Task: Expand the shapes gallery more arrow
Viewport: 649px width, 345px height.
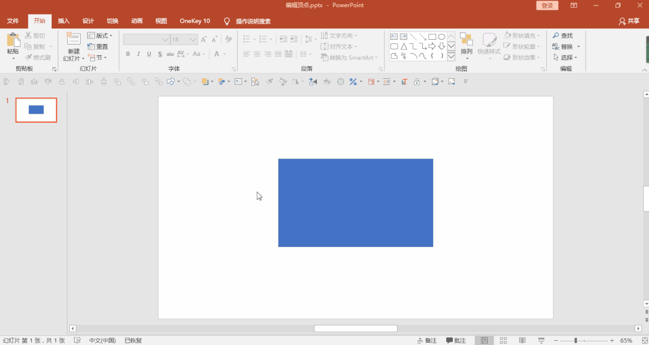Action: tap(451, 56)
